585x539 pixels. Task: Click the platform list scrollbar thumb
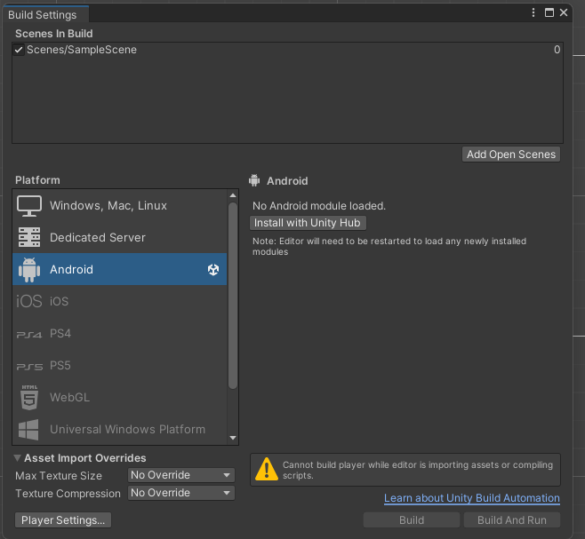[x=233, y=296]
